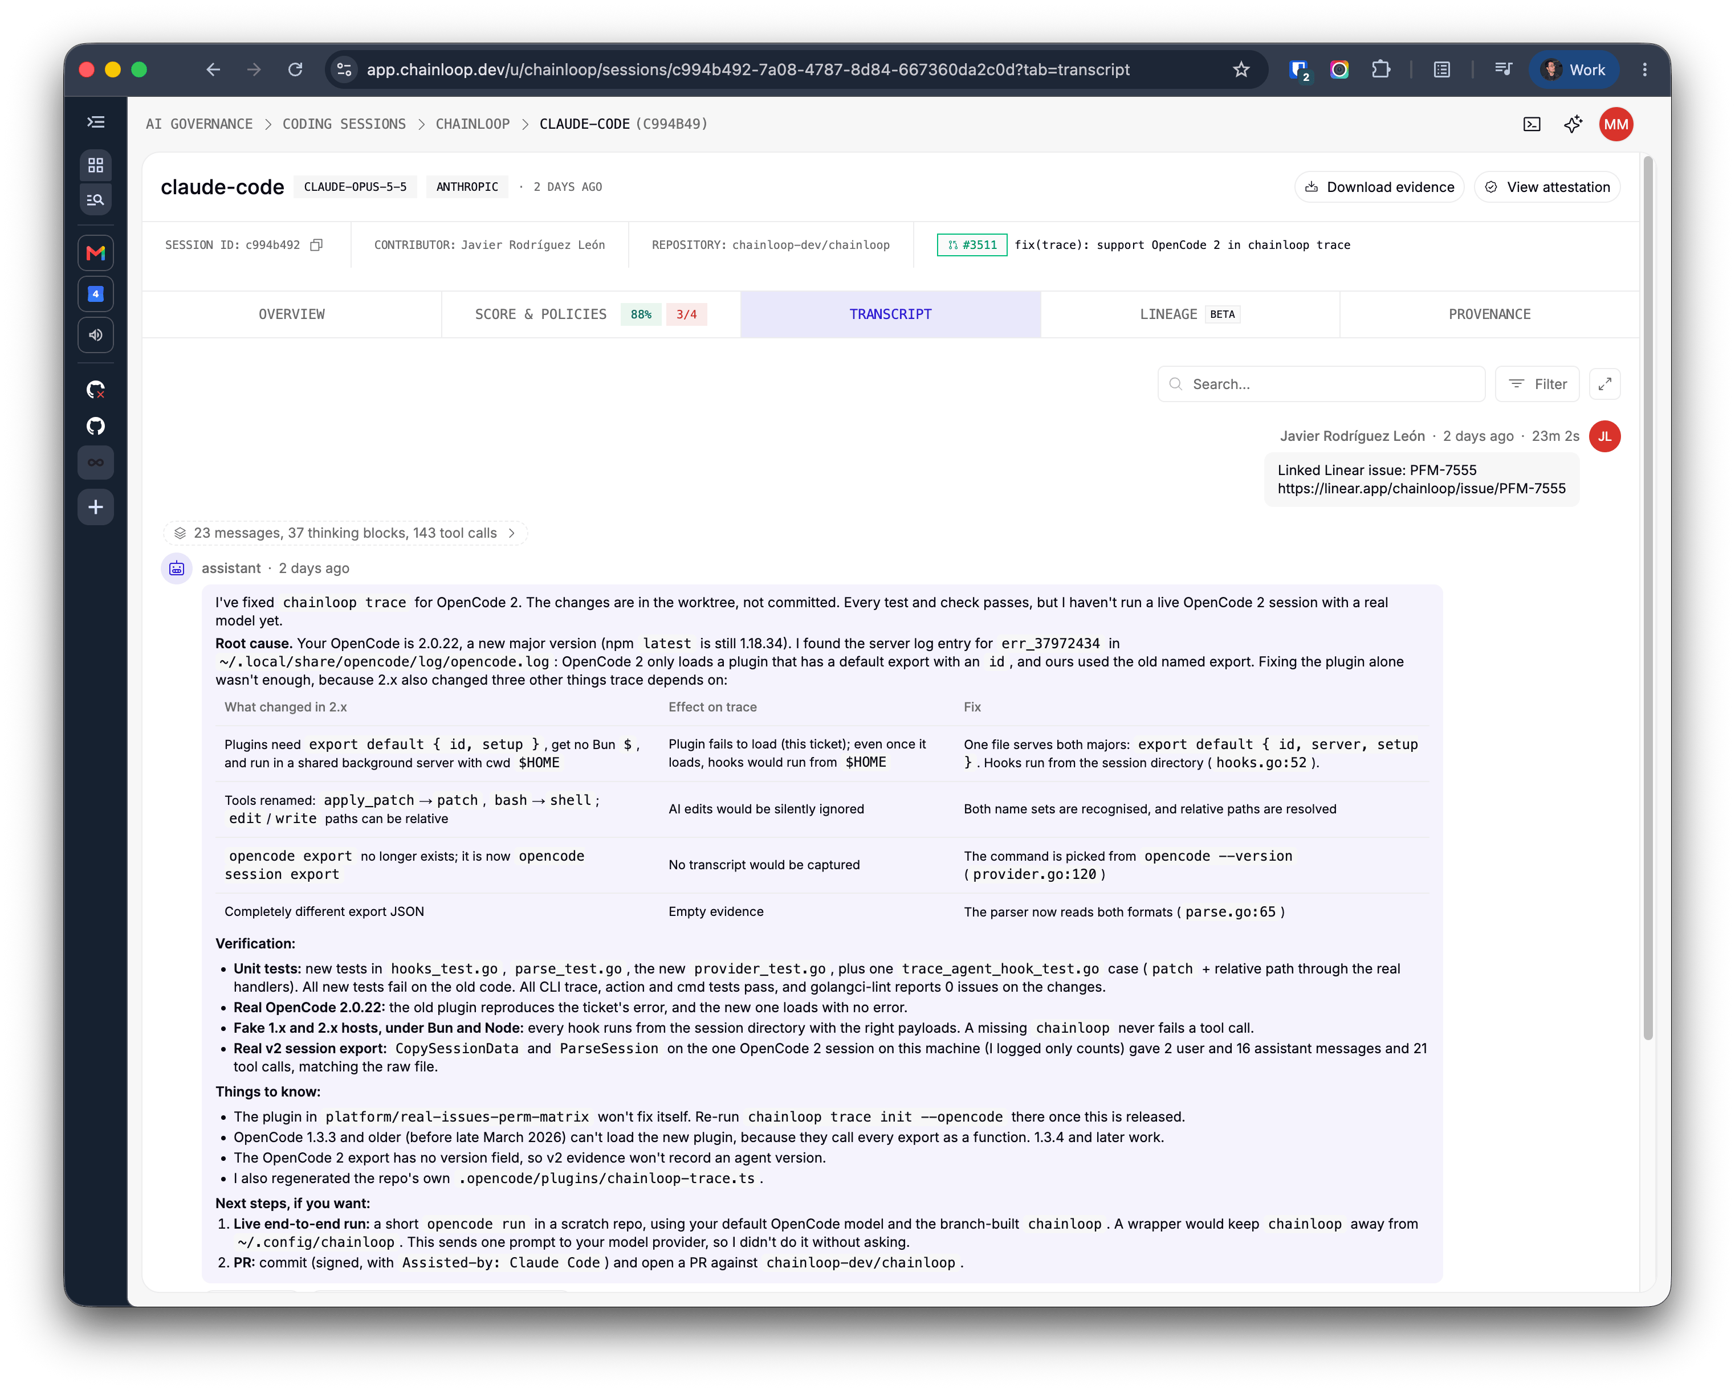Click View attestation button
The image size is (1735, 1391).
pos(1547,187)
